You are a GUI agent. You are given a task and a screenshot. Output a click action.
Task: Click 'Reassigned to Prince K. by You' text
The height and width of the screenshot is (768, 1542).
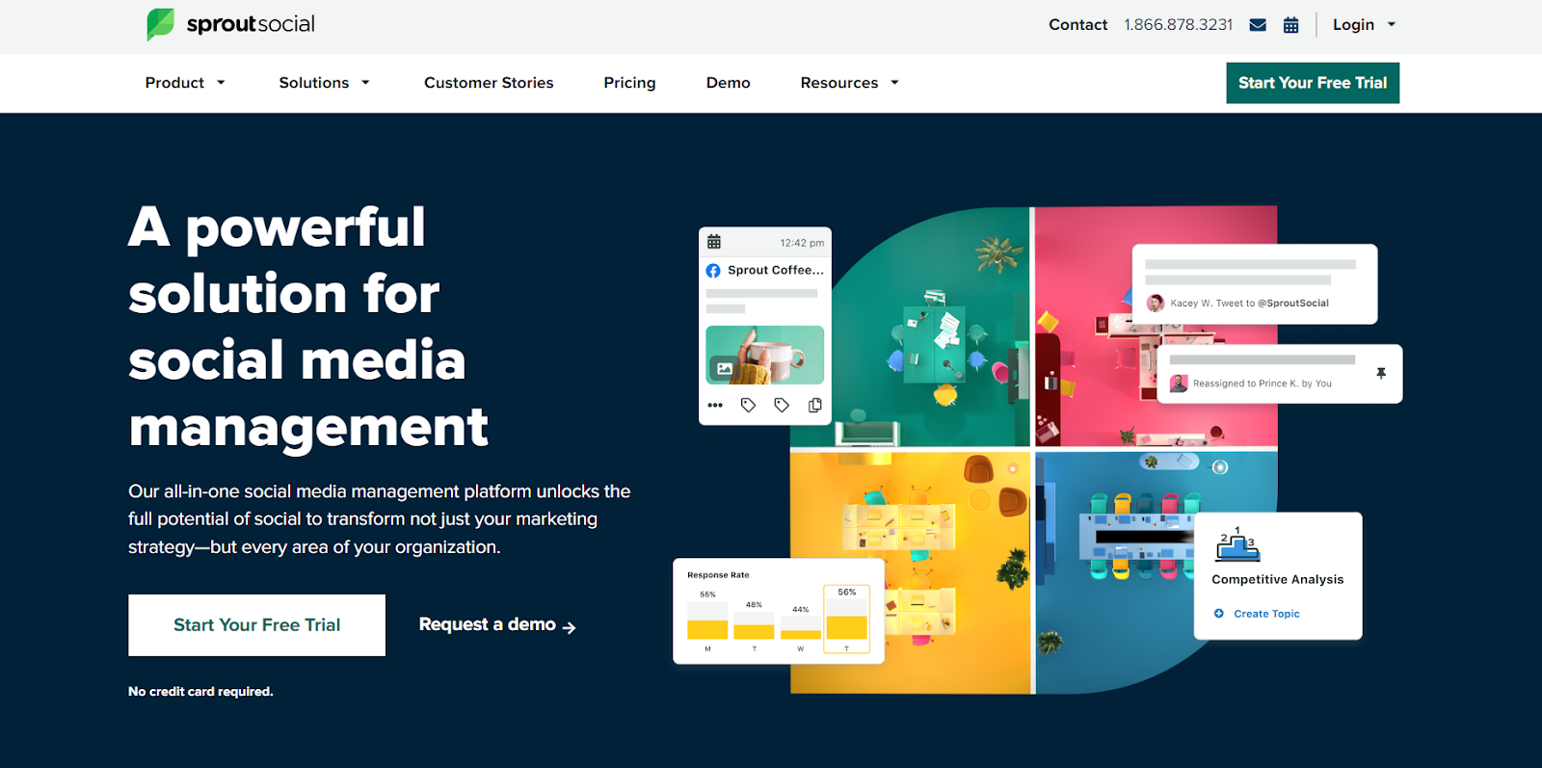(1263, 384)
